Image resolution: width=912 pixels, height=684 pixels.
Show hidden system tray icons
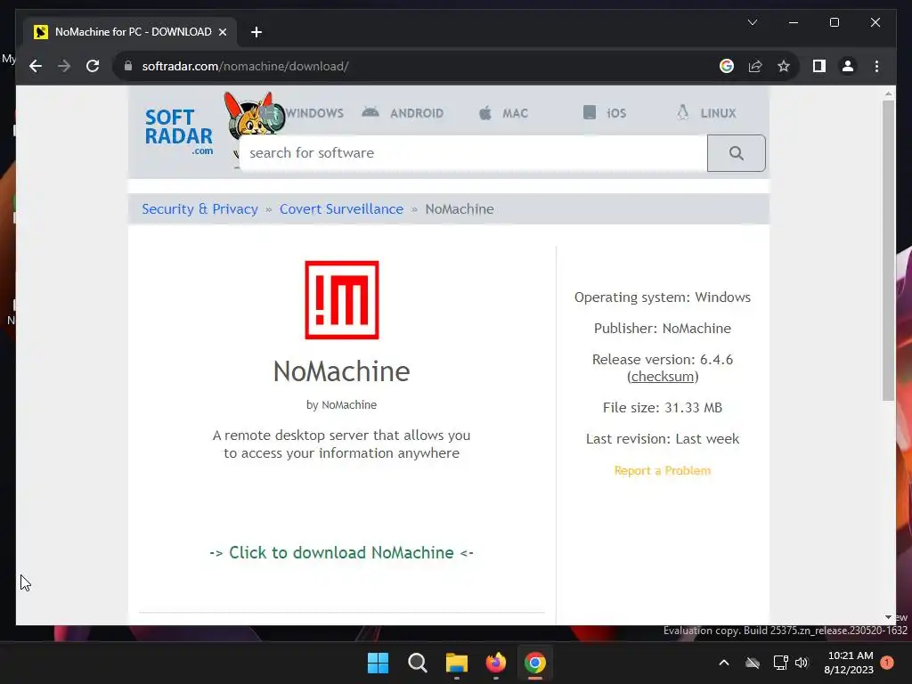(724, 663)
